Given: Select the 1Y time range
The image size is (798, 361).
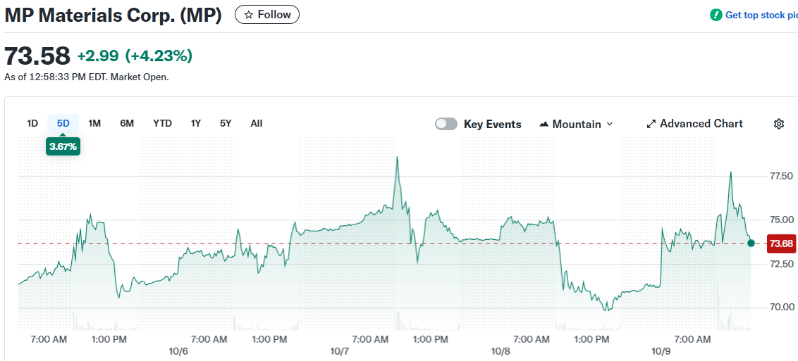Looking at the screenshot, I should point(196,123).
